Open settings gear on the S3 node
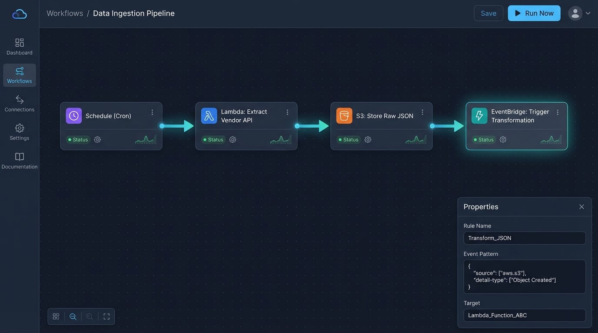Screen dimensions: 598x333 pyautogui.click(x=367, y=140)
